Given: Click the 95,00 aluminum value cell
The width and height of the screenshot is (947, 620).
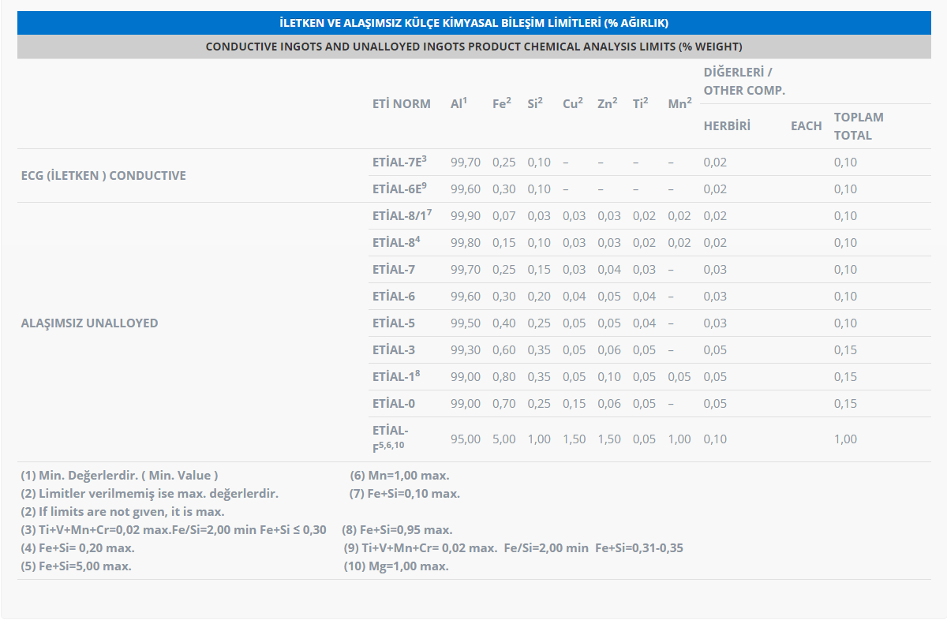Looking at the screenshot, I should 465,439.
